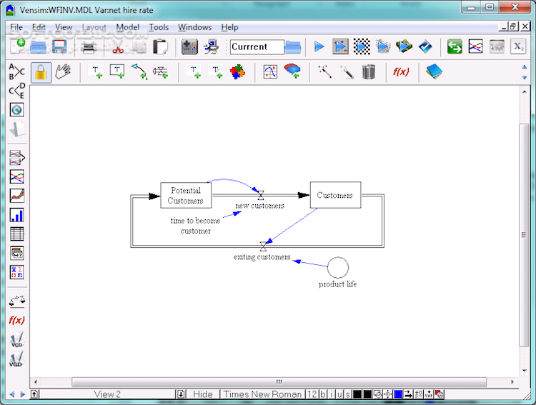Open Control Panel with green arrows icon
536x405 pixels.
tap(455, 46)
